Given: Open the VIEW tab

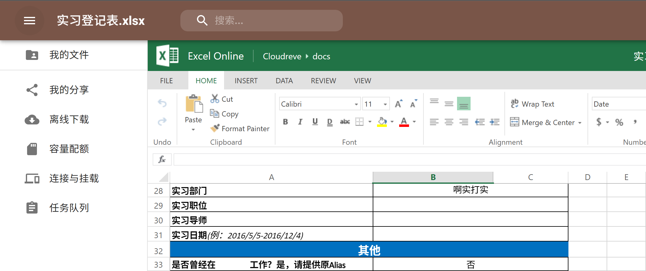Looking at the screenshot, I should coord(363,81).
